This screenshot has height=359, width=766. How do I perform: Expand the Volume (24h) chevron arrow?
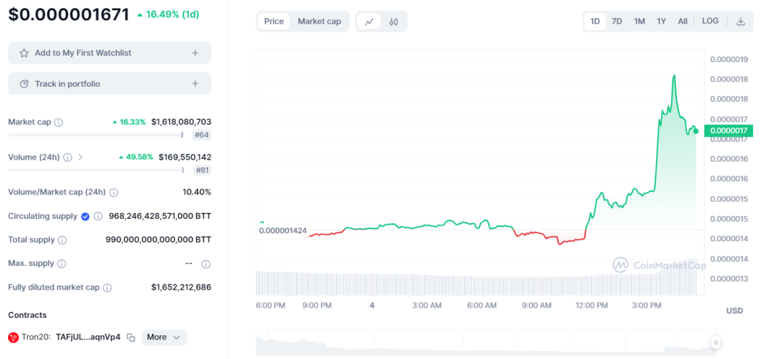tap(80, 157)
